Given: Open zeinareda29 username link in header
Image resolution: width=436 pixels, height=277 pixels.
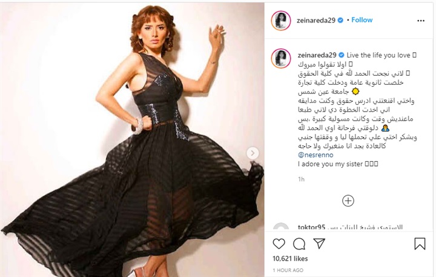Looking at the screenshot, I should [x=316, y=21].
